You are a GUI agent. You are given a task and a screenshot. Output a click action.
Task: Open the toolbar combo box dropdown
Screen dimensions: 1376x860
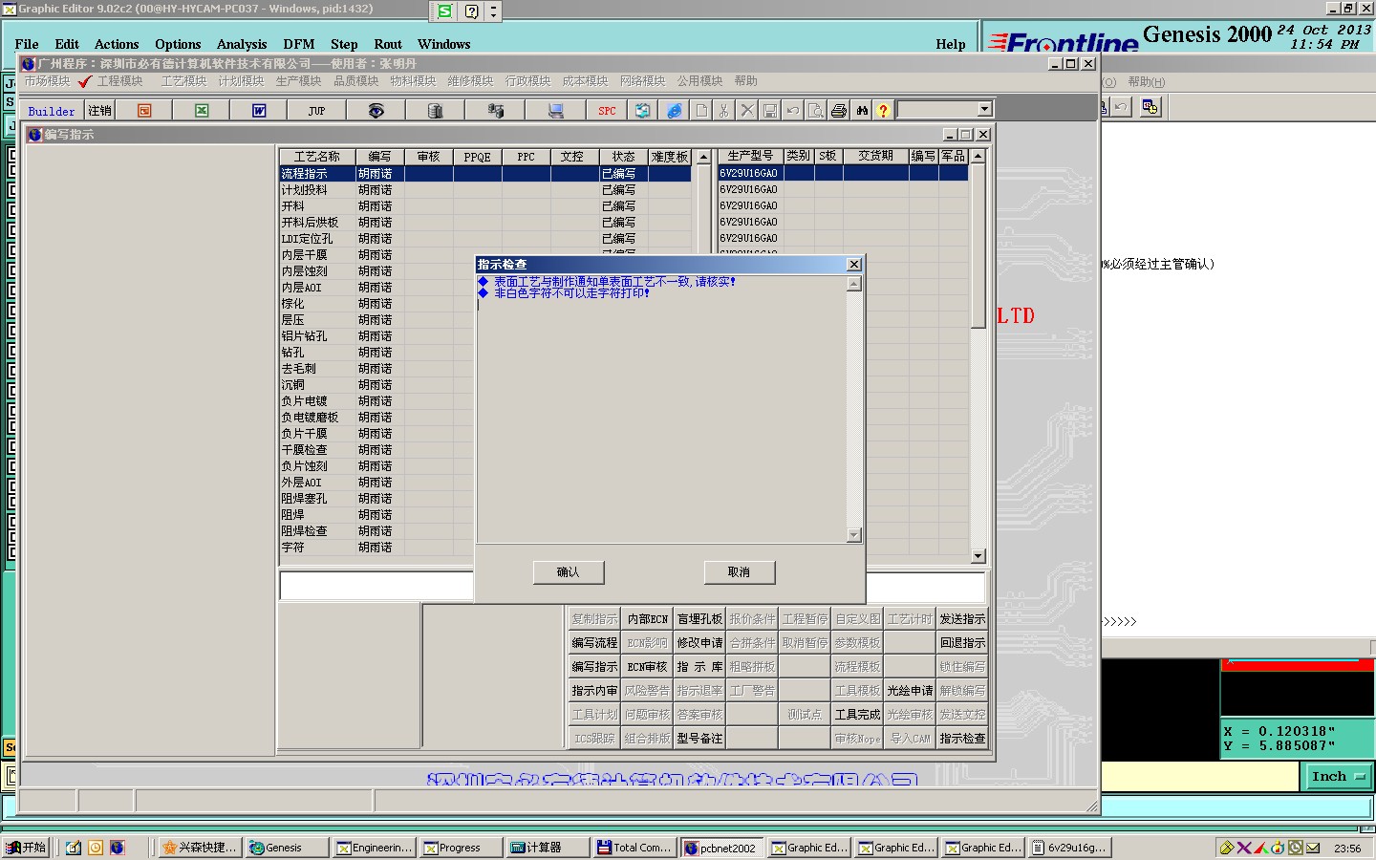coord(984,109)
